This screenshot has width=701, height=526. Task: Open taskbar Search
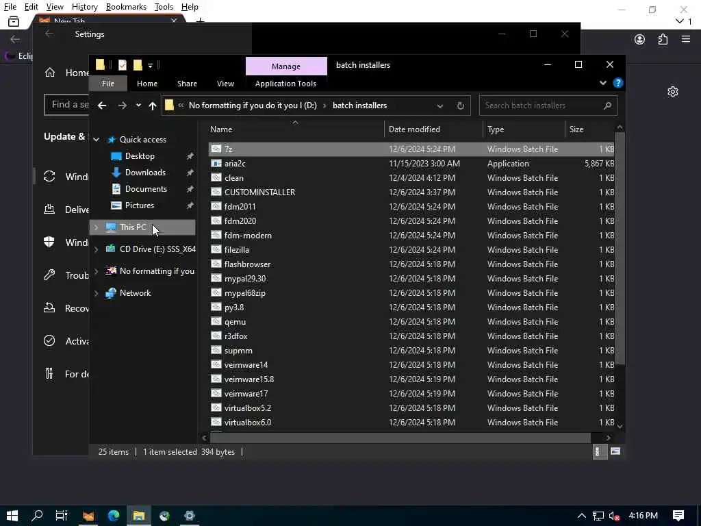point(37,516)
